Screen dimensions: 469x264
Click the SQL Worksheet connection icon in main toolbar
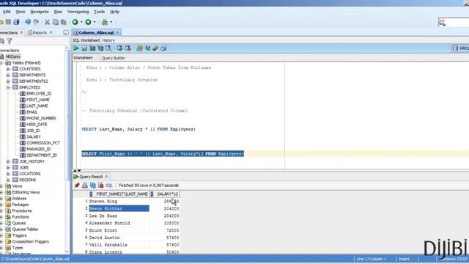tap(105, 22)
